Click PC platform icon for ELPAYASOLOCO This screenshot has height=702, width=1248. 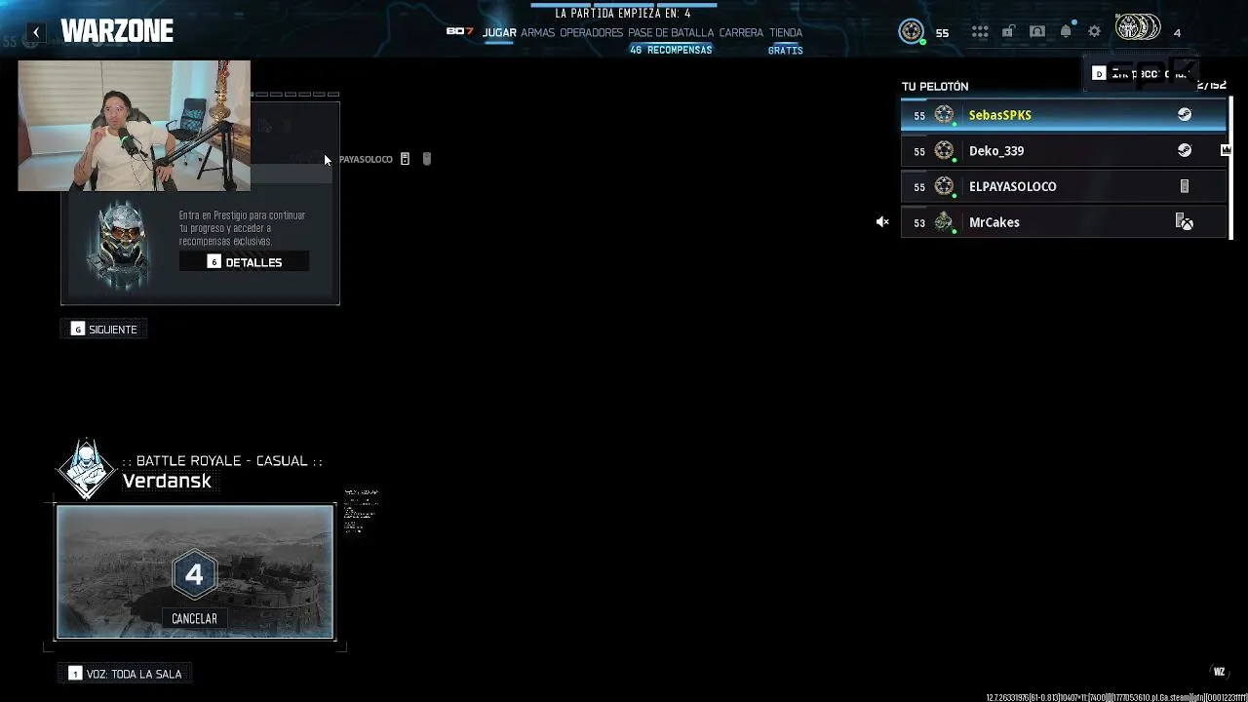coord(1185,186)
